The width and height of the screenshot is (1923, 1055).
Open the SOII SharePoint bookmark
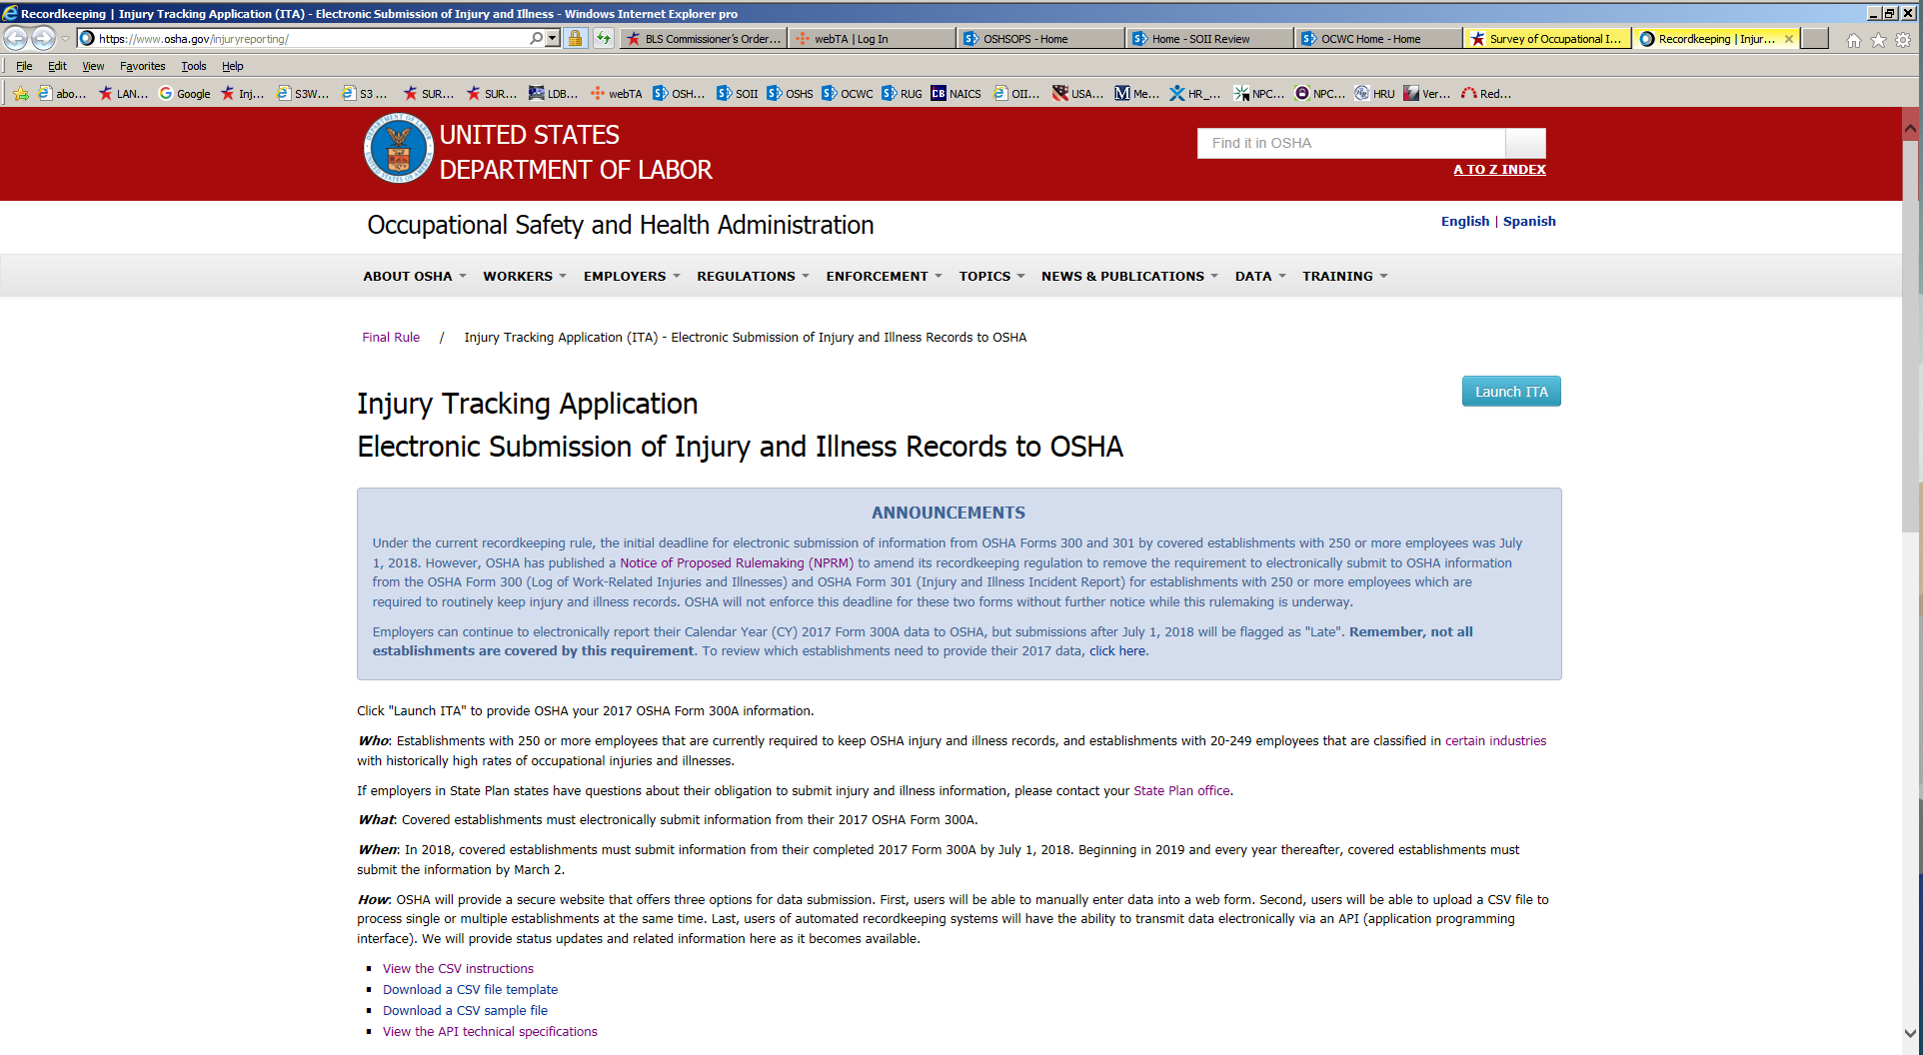(738, 94)
